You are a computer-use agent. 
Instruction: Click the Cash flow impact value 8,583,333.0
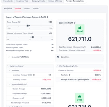click(x=96, y=47)
